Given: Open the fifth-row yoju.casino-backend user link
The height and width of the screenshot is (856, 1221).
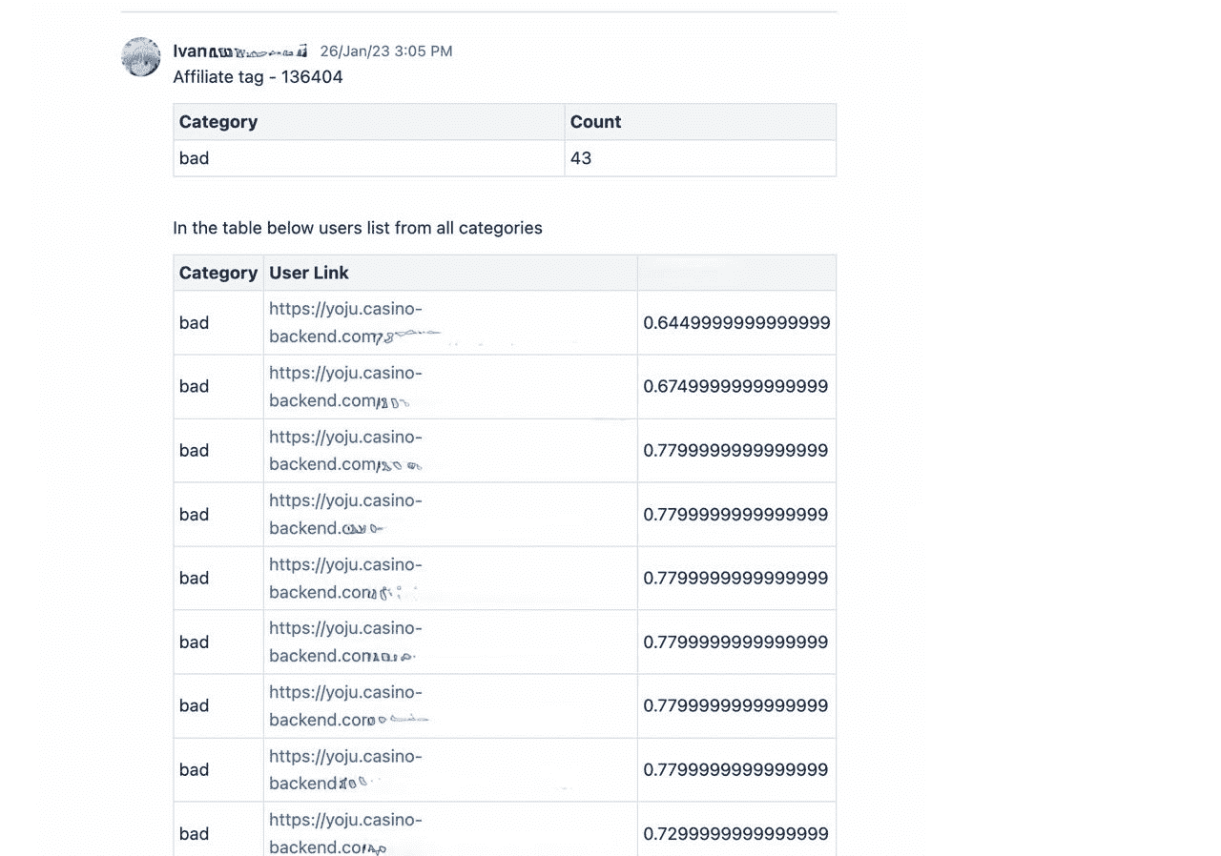Looking at the screenshot, I should pos(345,578).
